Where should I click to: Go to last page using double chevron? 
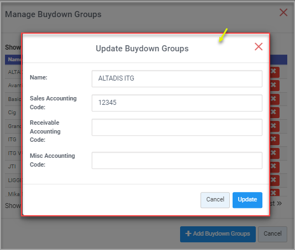click(x=276, y=204)
